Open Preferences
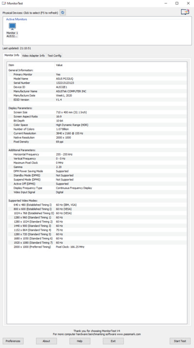Viewport: 194px width, 348px height. [x=13, y=341]
